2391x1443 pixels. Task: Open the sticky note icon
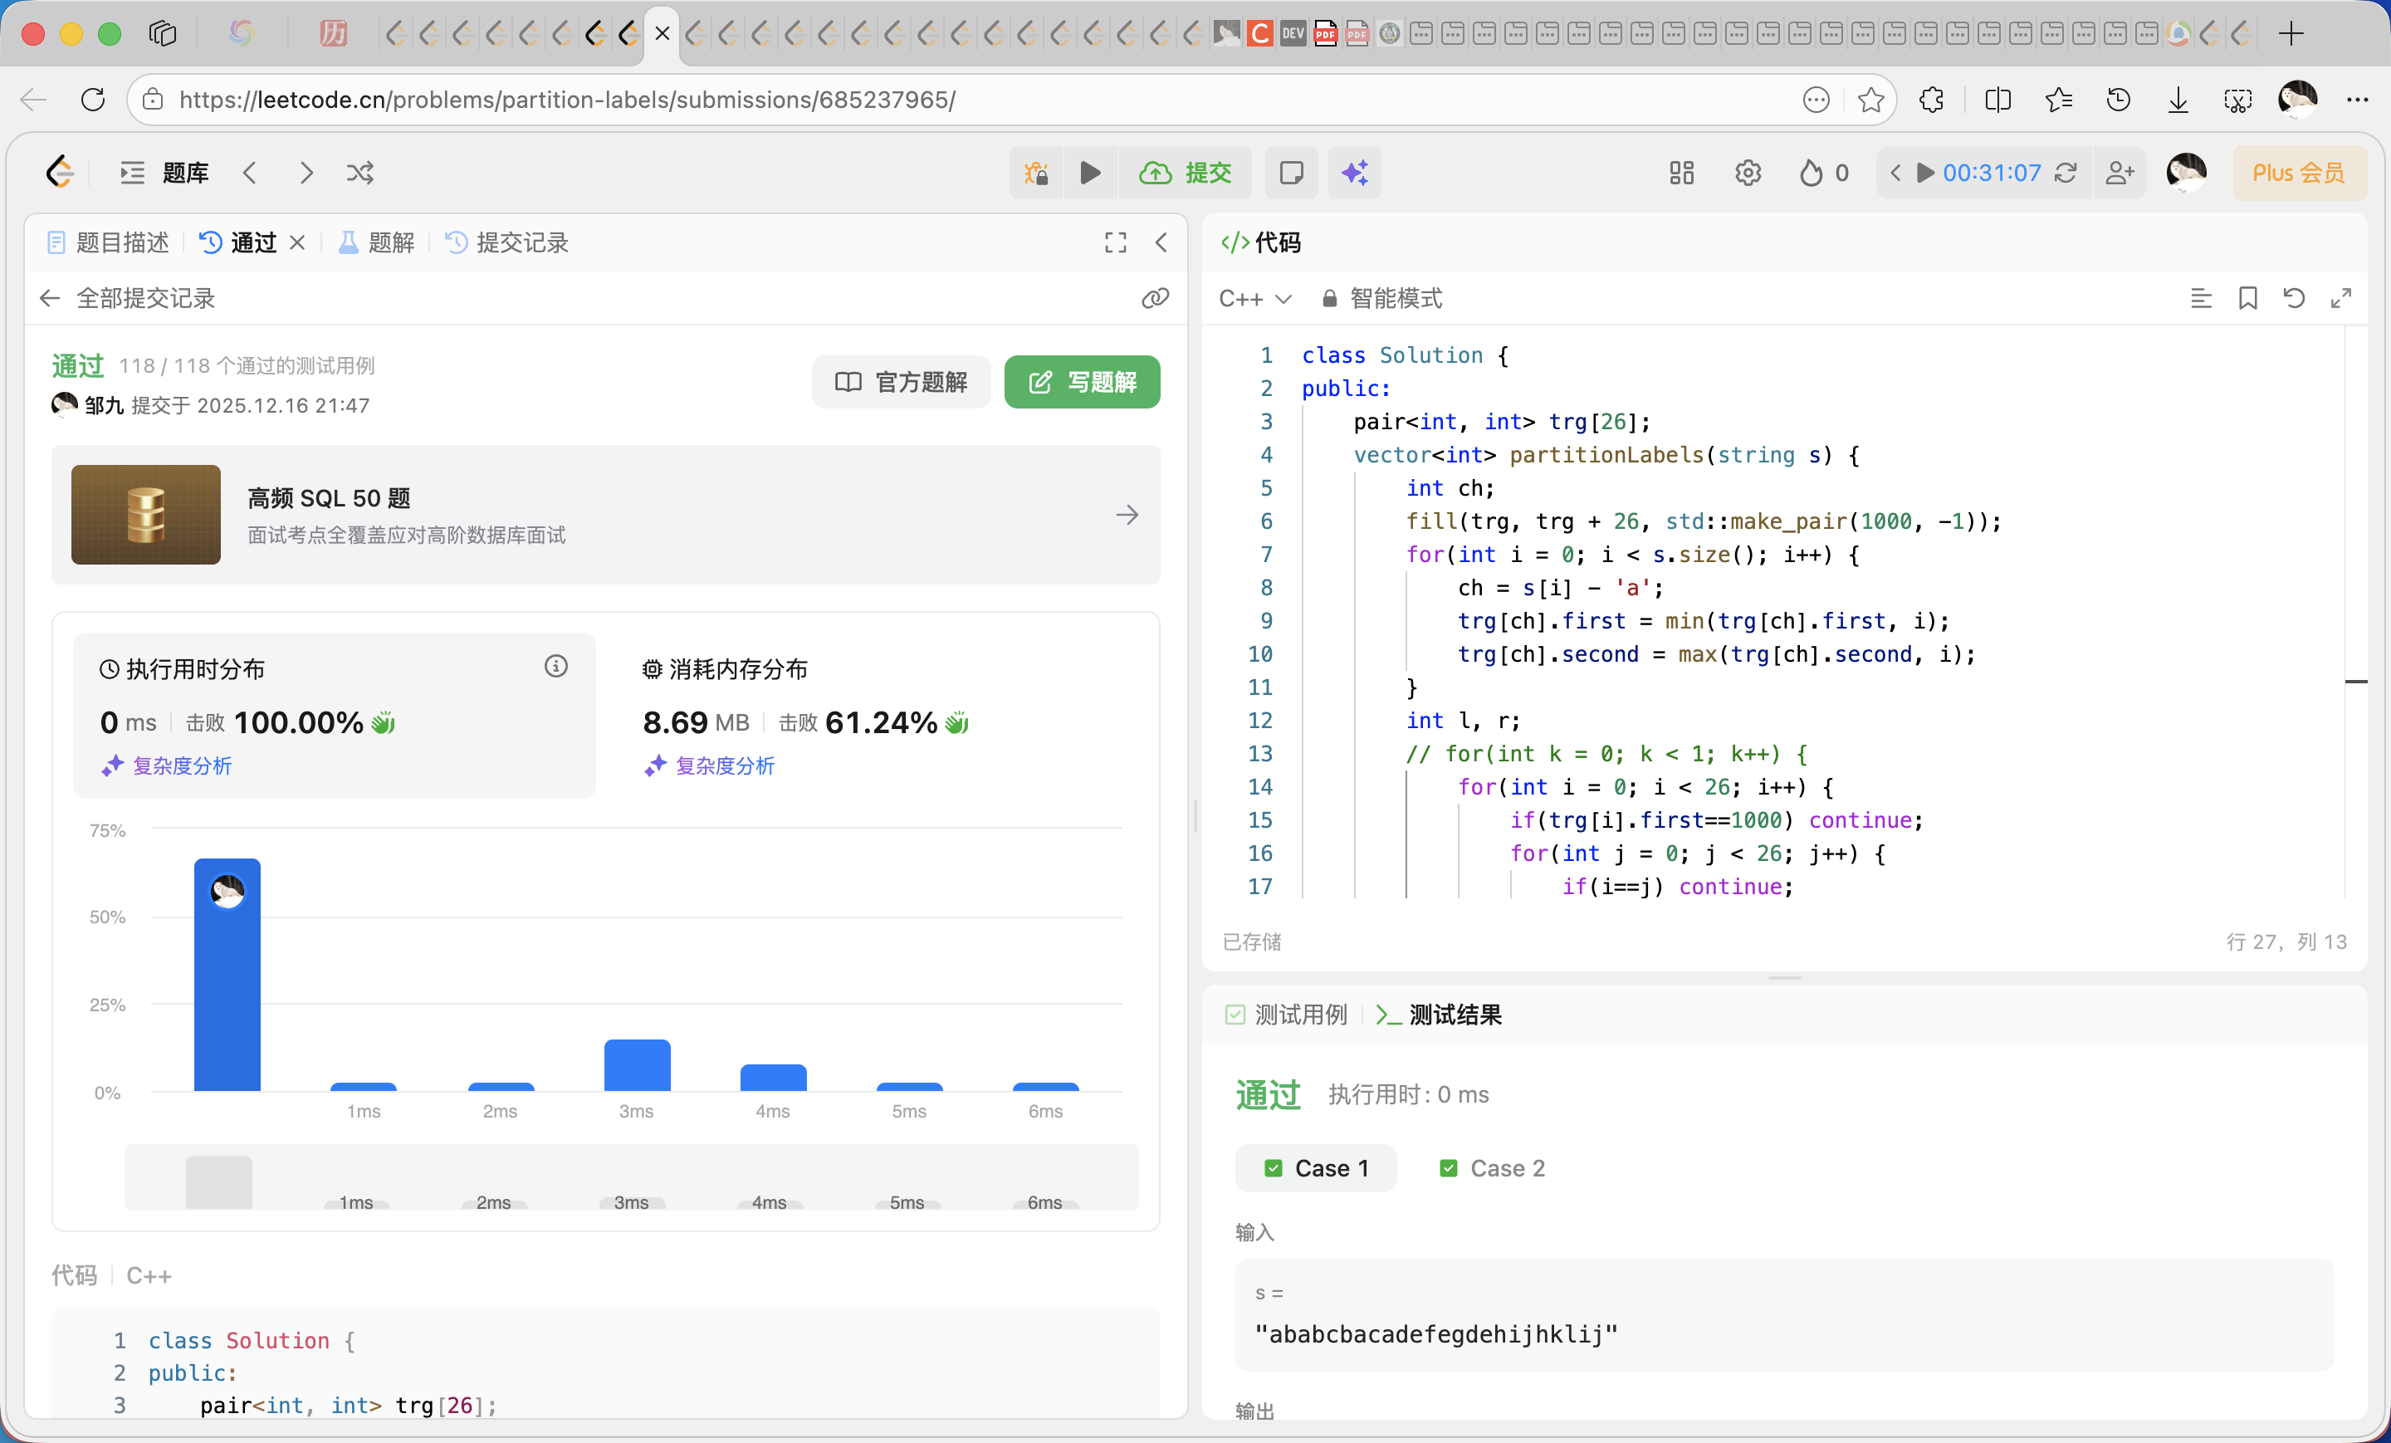coord(1291,173)
